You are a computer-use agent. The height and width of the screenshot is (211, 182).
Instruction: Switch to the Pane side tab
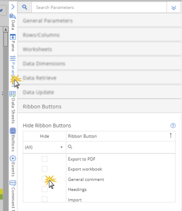[13, 46]
